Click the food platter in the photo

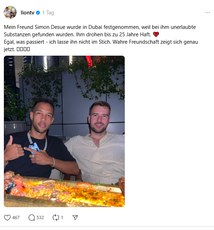[64, 190]
